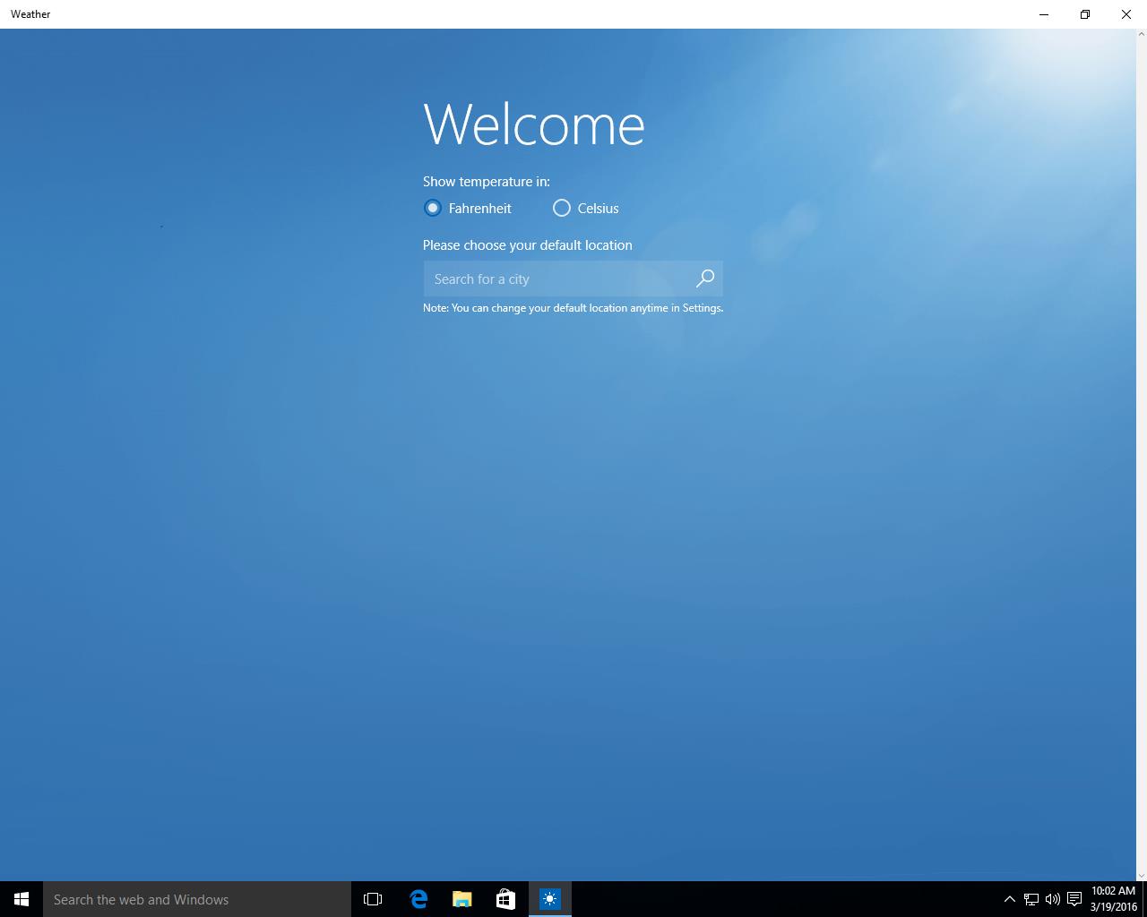This screenshot has width=1147, height=917.
Task: Show hidden system tray icons
Action: 1010,899
